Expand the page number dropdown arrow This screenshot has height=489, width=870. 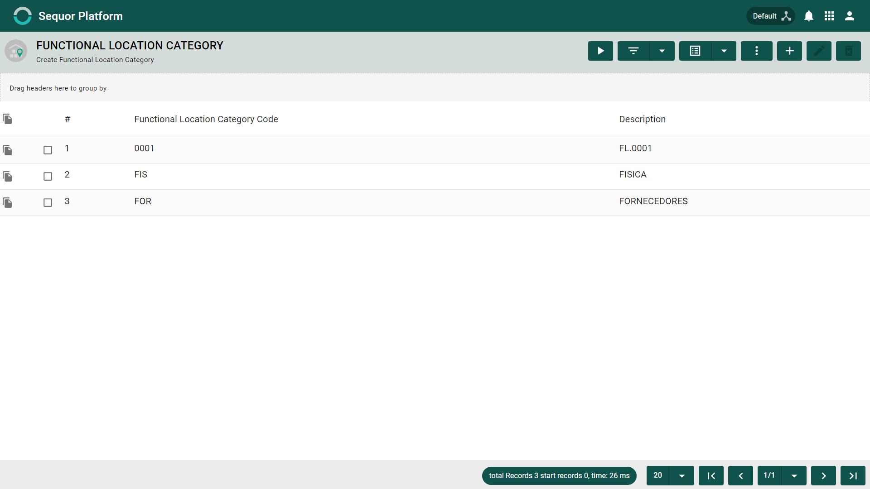794,475
